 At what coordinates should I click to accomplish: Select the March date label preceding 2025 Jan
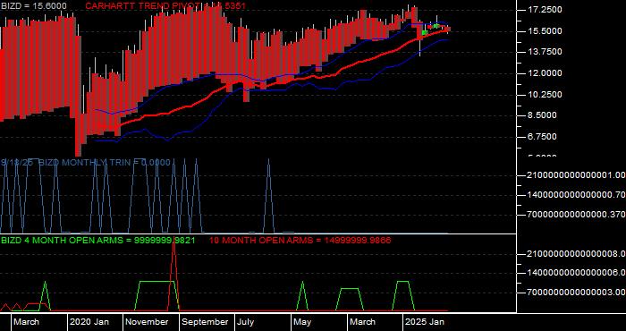coord(362,322)
